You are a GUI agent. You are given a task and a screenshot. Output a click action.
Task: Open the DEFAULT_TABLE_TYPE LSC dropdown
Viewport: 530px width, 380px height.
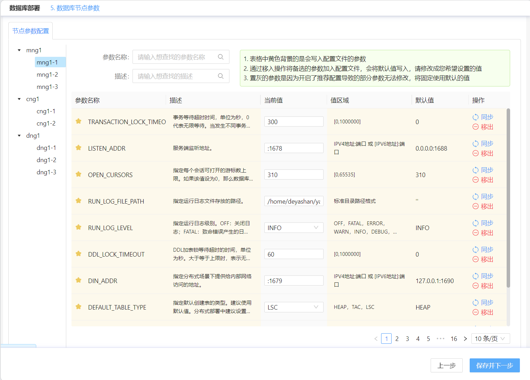(x=294, y=307)
